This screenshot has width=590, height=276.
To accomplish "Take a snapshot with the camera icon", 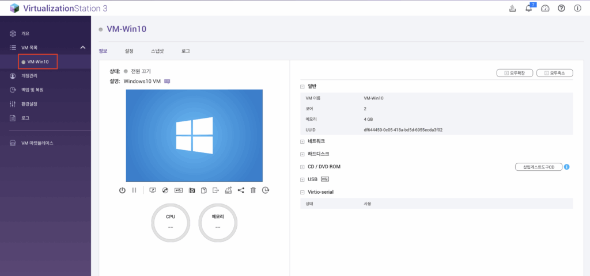I will coord(192,190).
